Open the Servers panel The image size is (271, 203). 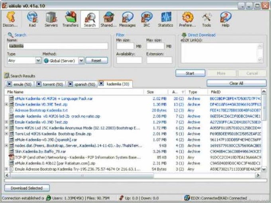[51, 19]
